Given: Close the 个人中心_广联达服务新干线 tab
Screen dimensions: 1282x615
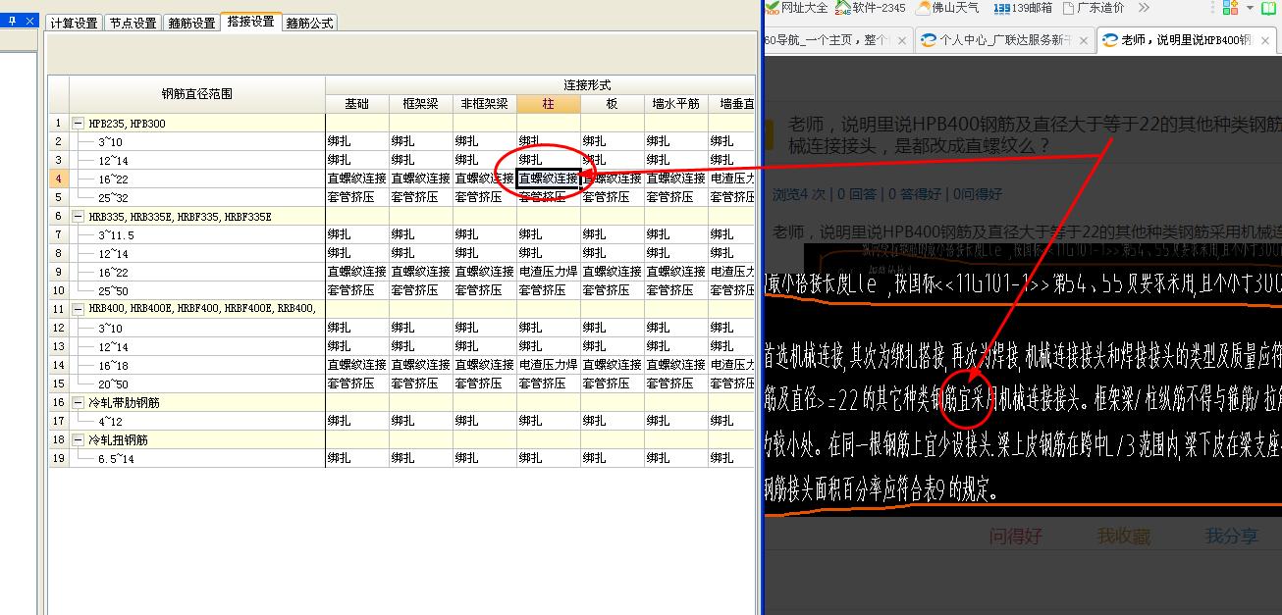Looking at the screenshot, I should coord(1083,40).
